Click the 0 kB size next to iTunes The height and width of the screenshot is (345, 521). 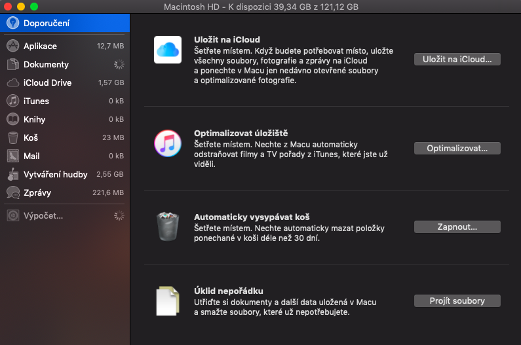pyautogui.click(x=116, y=101)
